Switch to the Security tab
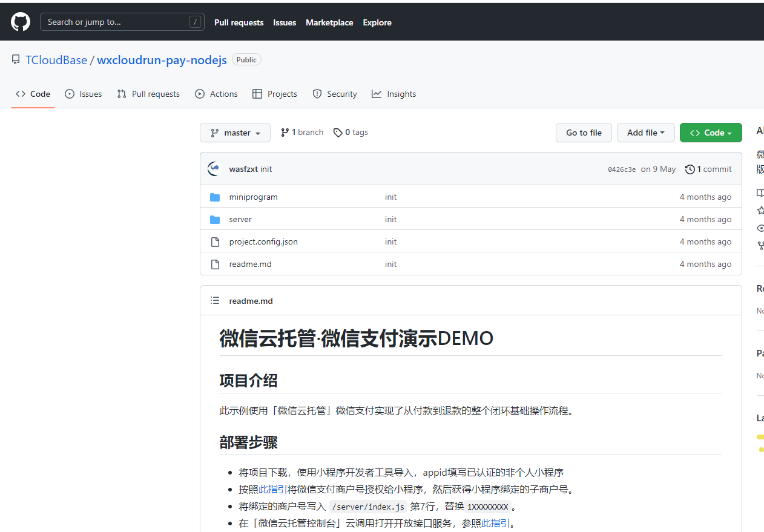Screen dimensions: 764x532 (335, 94)
